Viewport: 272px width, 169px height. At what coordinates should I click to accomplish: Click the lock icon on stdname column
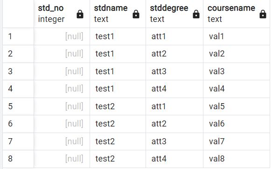(136, 14)
